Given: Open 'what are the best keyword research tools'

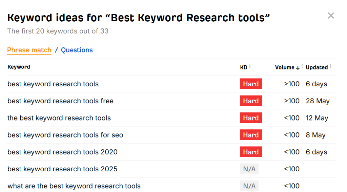Looking at the screenshot, I should pos(74,186).
